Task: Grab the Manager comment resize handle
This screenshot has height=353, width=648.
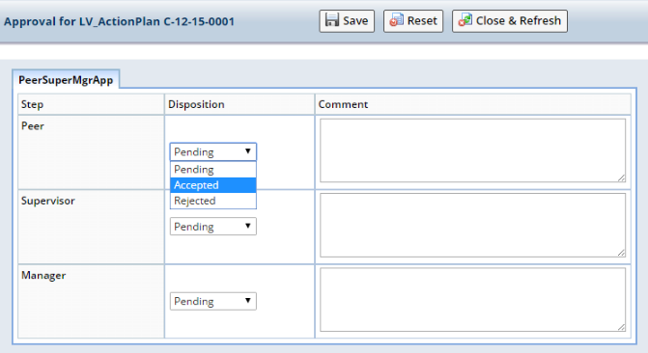Action: click(621, 327)
